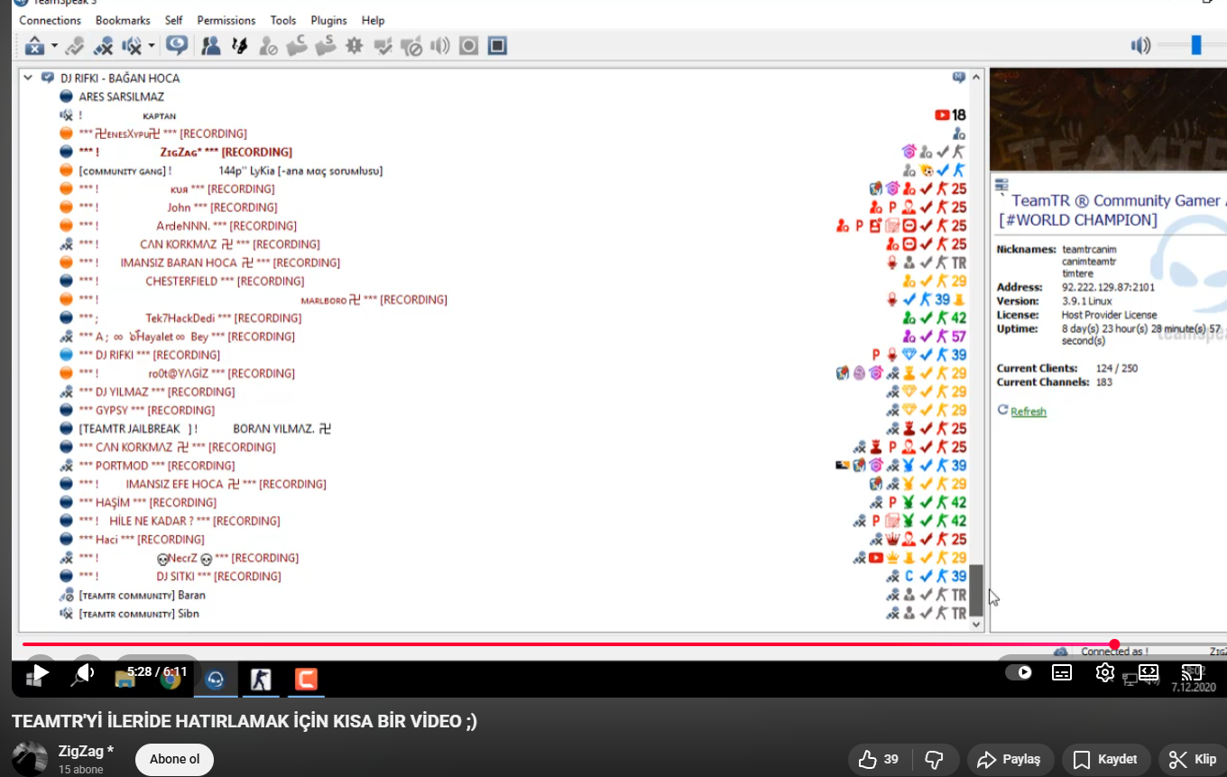Toggle subtitles in the video player
Image resolution: width=1227 pixels, height=777 pixels.
click(x=1062, y=672)
